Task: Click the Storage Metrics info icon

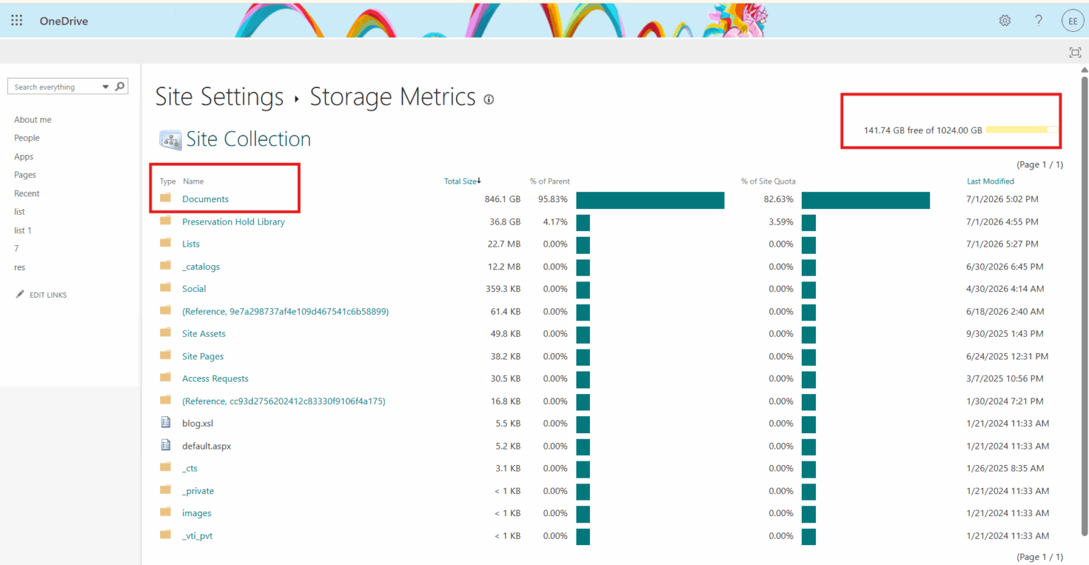Action: pos(488,99)
